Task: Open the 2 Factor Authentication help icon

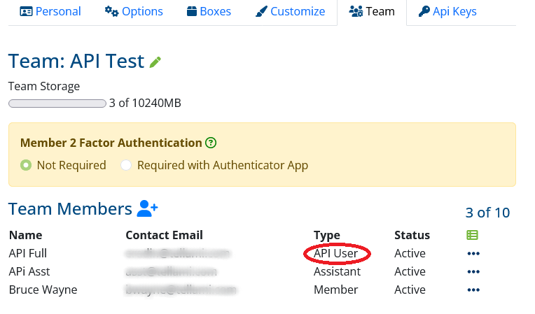Action: (211, 143)
